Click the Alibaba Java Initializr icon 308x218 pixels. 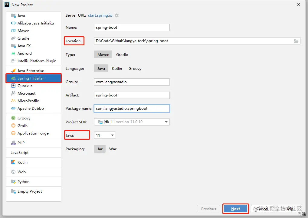point(13,23)
